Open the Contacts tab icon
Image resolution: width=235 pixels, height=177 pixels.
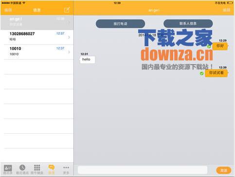click(8, 169)
